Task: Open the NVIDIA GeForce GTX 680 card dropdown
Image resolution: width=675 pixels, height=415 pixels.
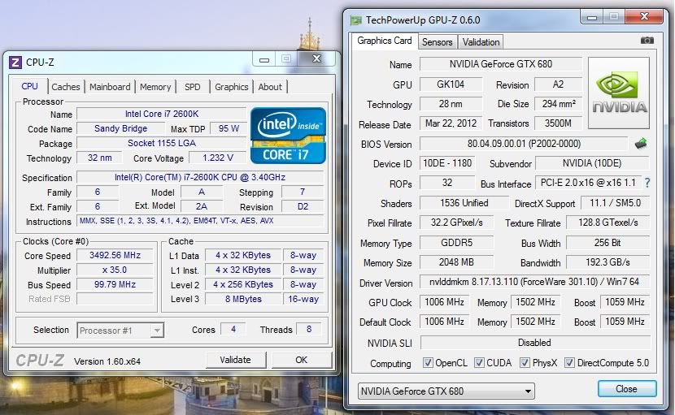Action: coord(446,391)
